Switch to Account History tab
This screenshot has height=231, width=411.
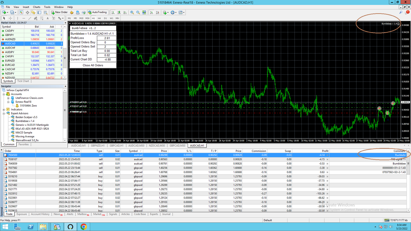tap(40, 214)
